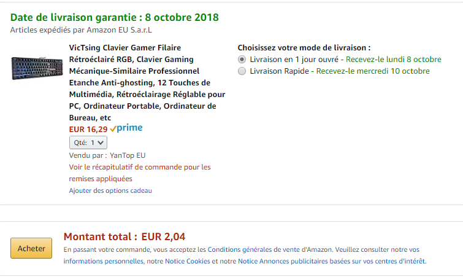
Task: Click the YanTop EU seller name
Action: coord(128,155)
